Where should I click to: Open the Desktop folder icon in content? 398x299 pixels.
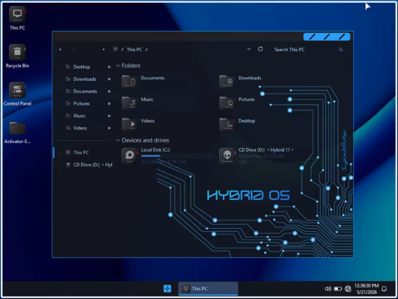tap(227, 124)
